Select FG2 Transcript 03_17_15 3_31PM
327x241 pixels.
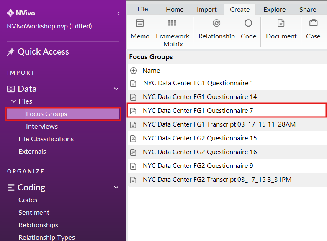(217, 180)
